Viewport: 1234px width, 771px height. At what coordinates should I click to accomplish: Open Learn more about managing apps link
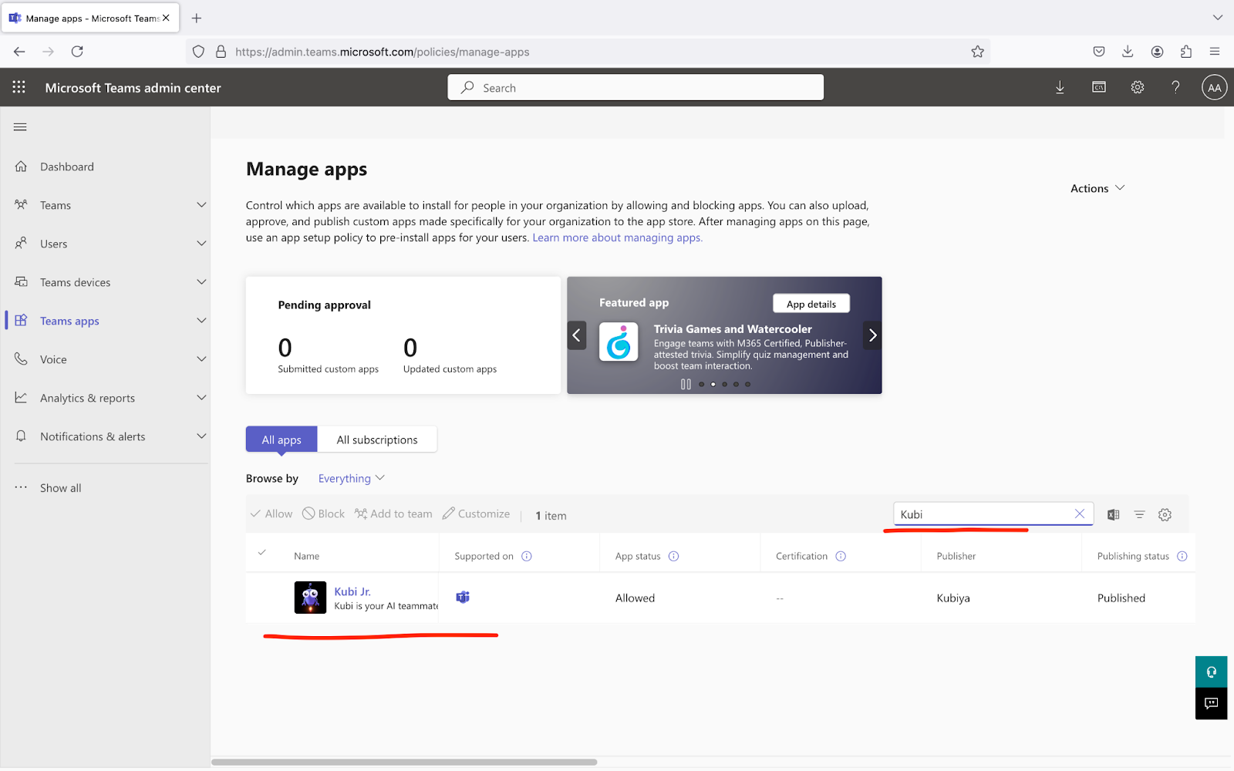tap(618, 237)
